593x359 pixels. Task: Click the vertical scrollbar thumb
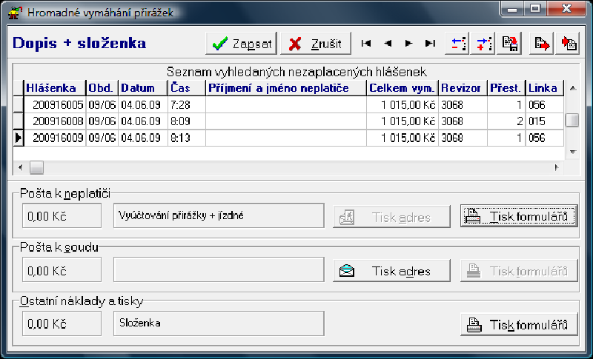572,121
